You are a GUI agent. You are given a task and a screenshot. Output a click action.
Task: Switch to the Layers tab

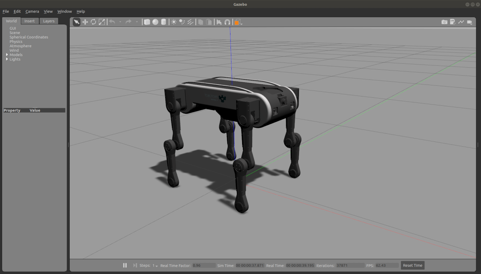click(49, 21)
